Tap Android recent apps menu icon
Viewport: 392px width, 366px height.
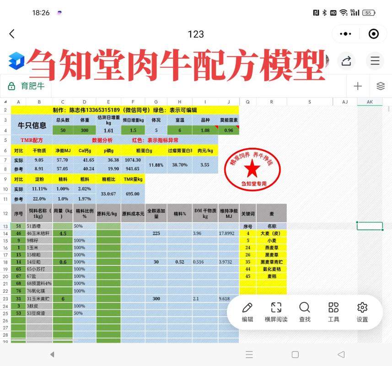click(x=249, y=355)
